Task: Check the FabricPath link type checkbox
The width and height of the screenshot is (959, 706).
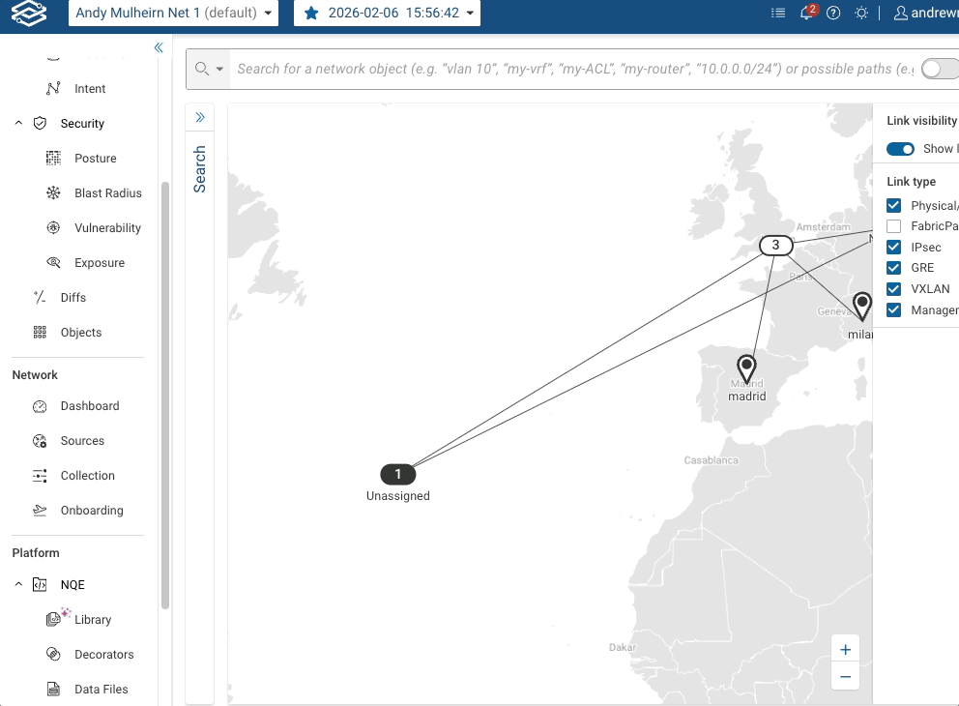Action: (893, 226)
